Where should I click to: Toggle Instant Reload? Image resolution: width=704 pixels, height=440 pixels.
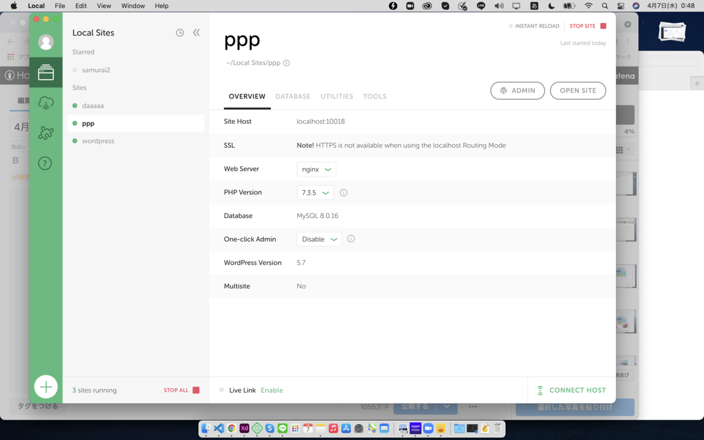[534, 26]
